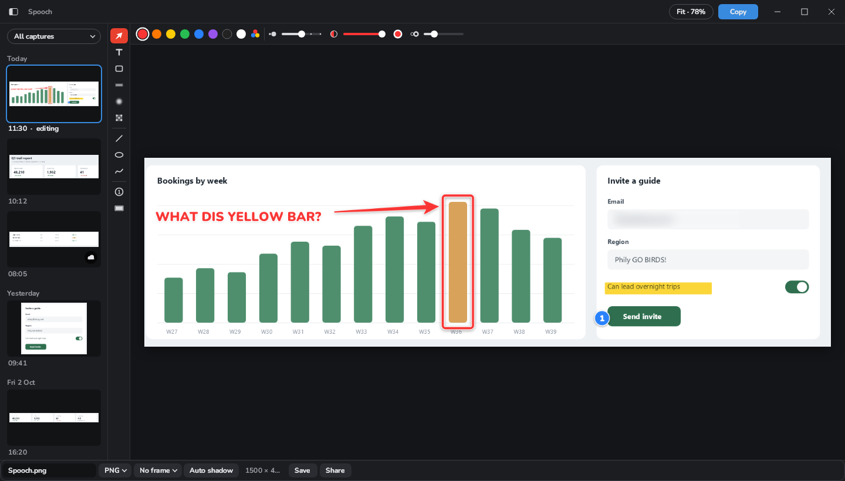
Task: Click the Save button
Action: [302, 470]
